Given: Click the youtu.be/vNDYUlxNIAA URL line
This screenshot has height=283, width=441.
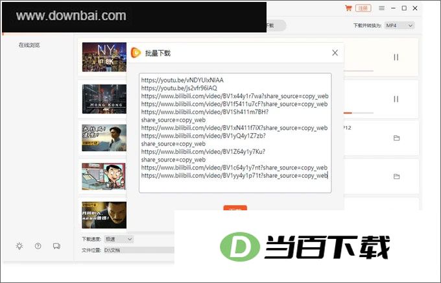Looking at the screenshot, I should [x=182, y=80].
